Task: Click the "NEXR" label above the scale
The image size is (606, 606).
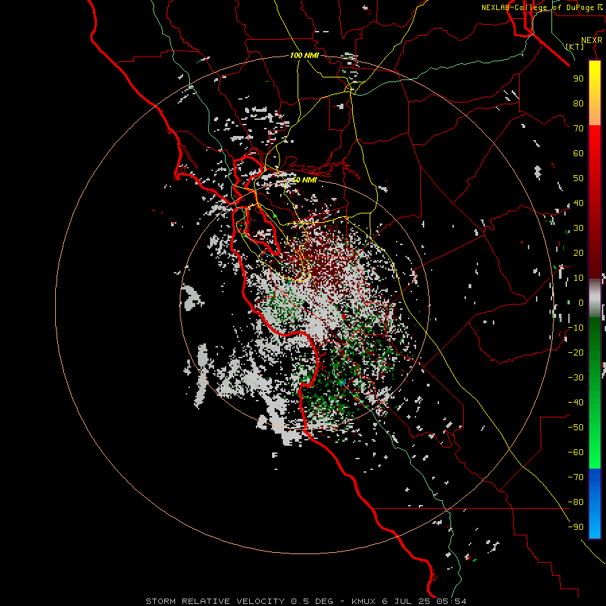Action: (x=592, y=40)
